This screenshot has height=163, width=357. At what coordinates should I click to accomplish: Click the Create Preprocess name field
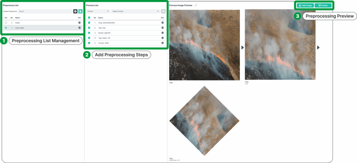[45, 11]
